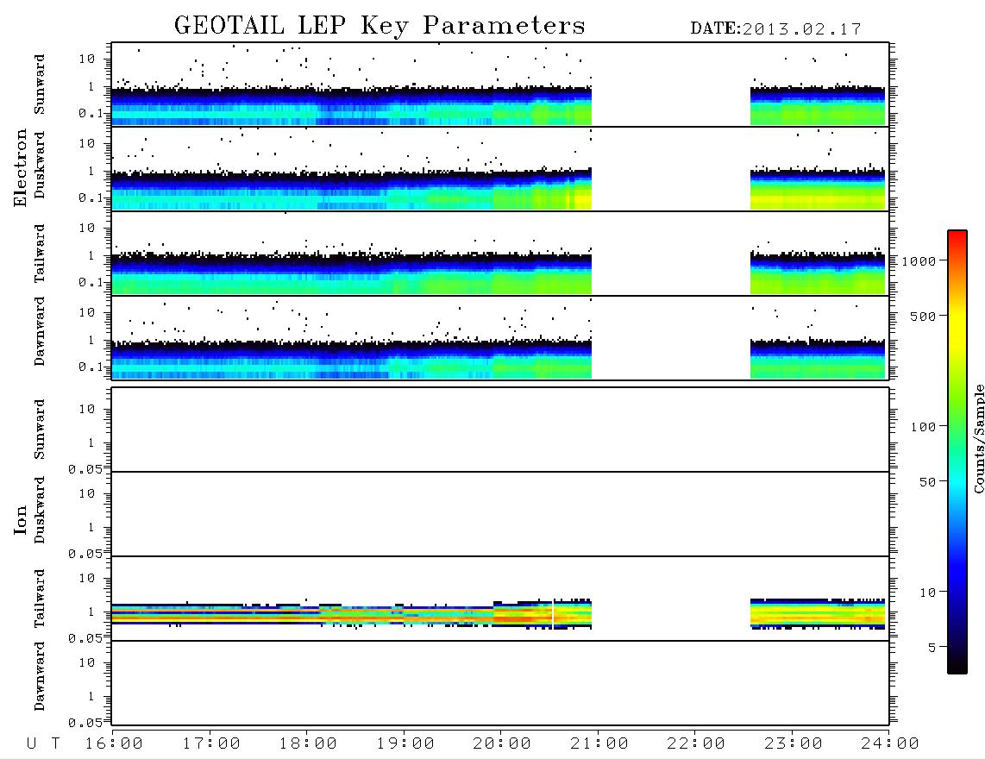This screenshot has height=759, width=985.
Task: Click the 16:00 time tick label
Action: [x=114, y=744]
